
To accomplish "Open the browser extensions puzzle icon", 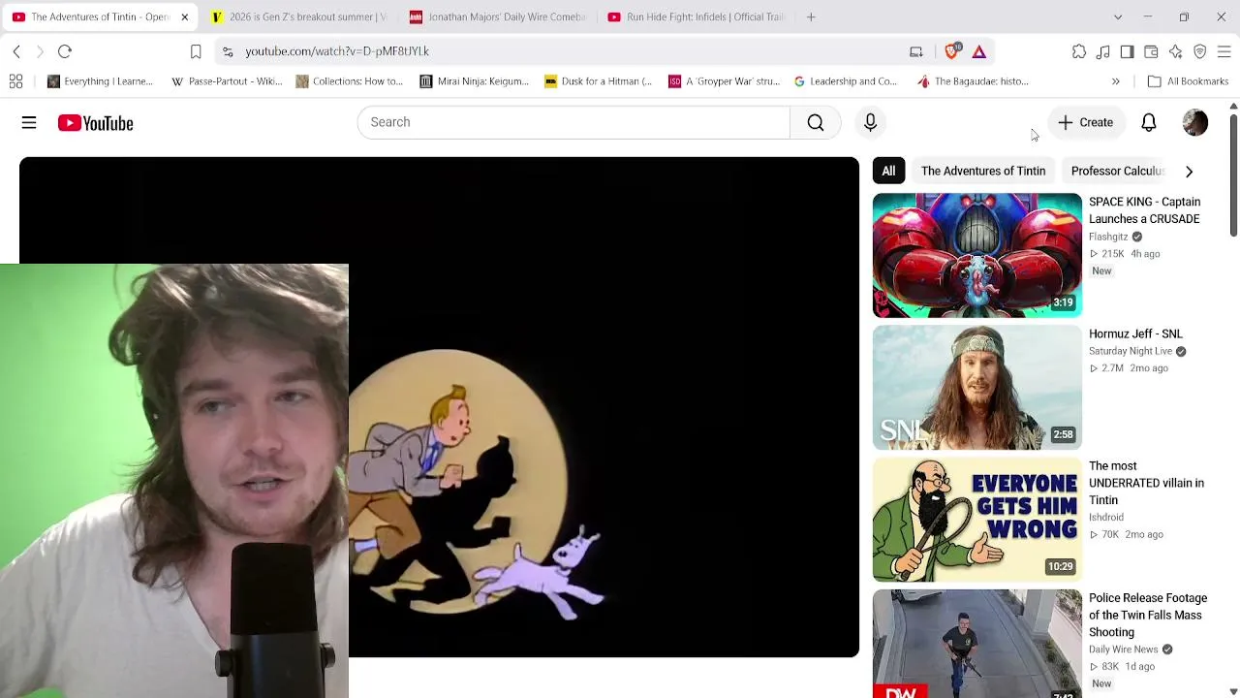I will click(x=1079, y=51).
